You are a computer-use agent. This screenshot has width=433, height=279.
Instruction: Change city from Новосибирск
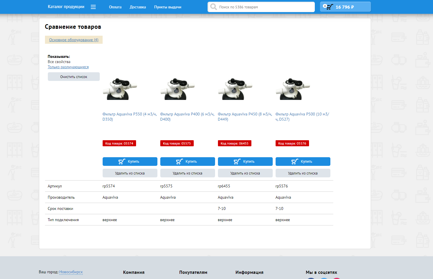(71, 272)
